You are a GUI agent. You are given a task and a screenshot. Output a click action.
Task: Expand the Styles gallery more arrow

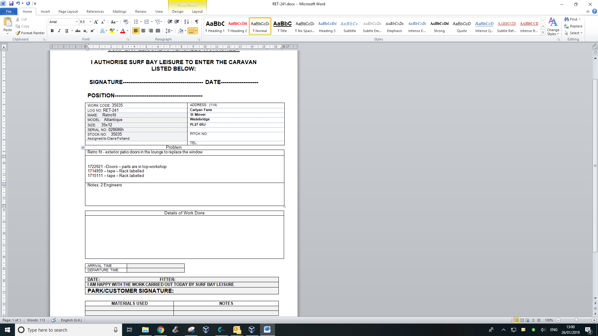click(543, 33)
